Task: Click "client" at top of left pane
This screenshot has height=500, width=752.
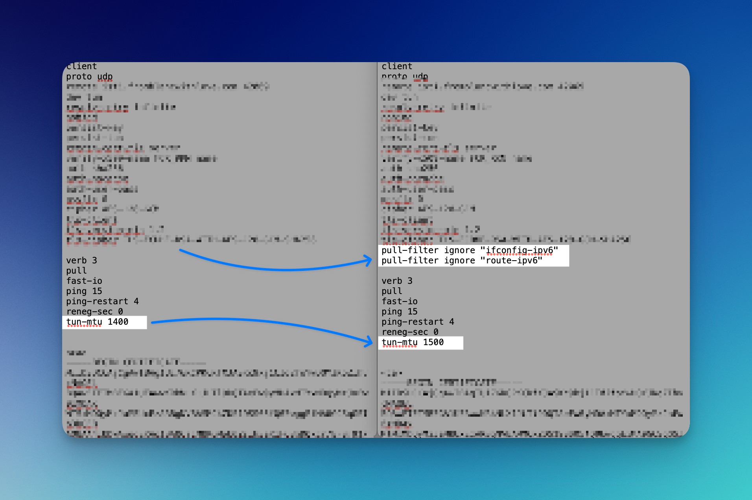Action: (x=81, y=66)
